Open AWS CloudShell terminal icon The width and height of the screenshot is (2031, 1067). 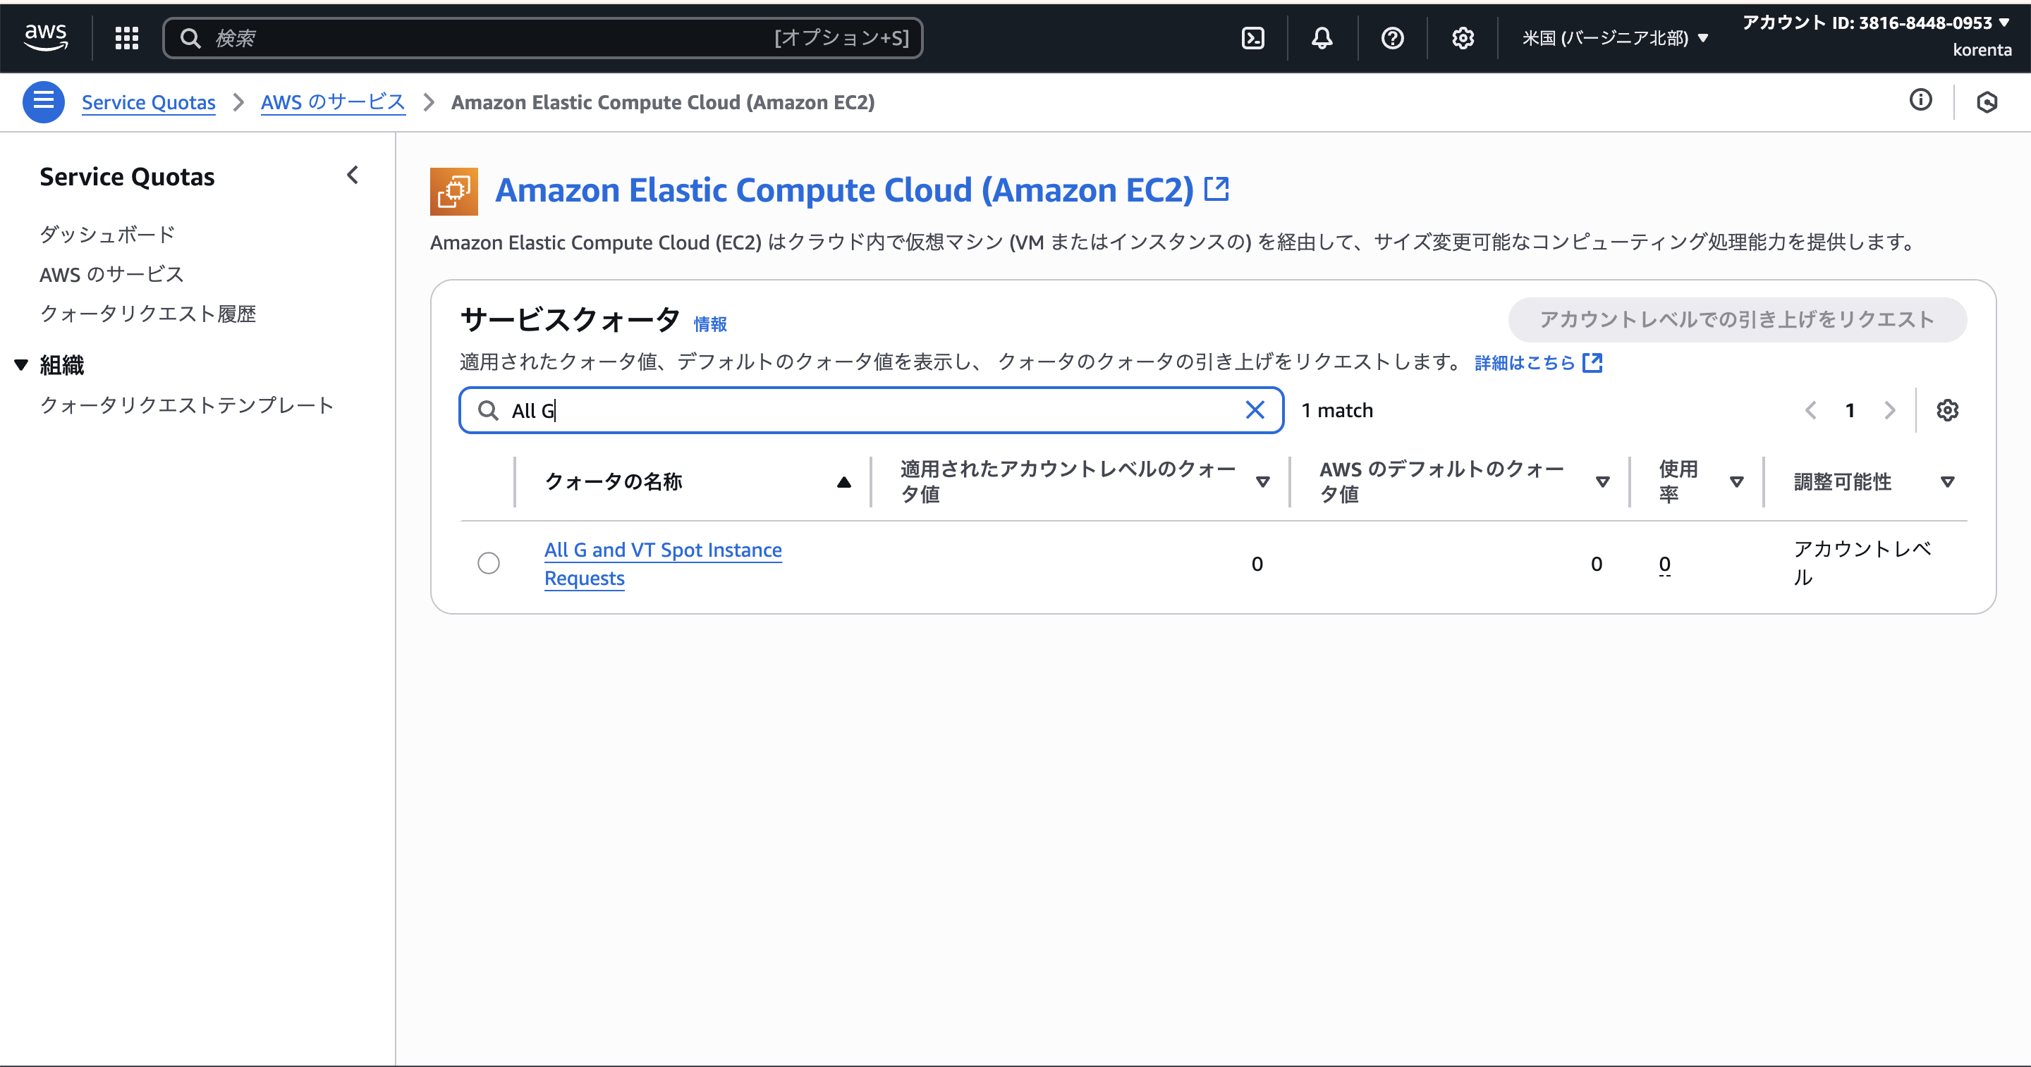click(1253, 38)
